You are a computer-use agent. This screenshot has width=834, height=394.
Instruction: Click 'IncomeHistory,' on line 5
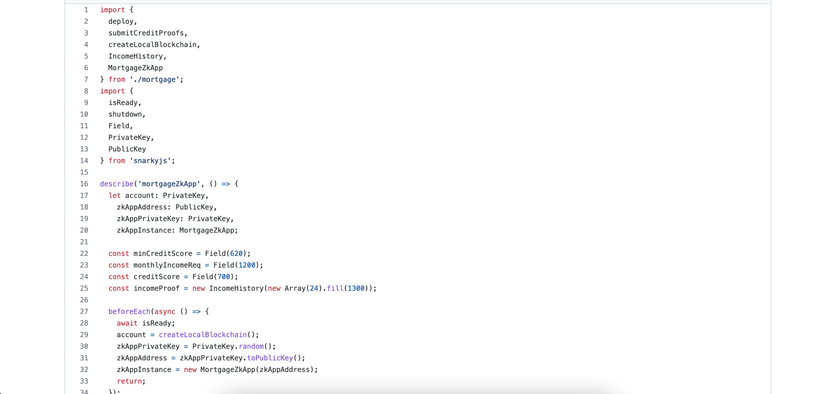pos(138,56)
